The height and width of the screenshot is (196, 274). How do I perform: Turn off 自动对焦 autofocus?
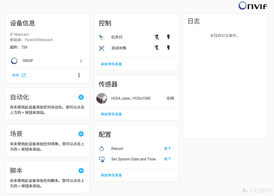coord(157,48)
